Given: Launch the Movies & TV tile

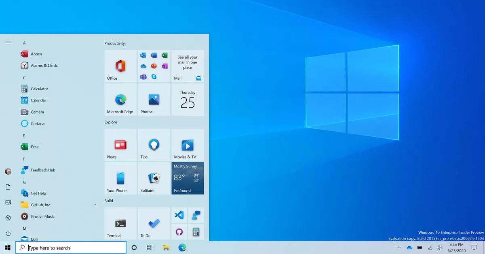Looking at the screenshot, I should pos(188,145).
